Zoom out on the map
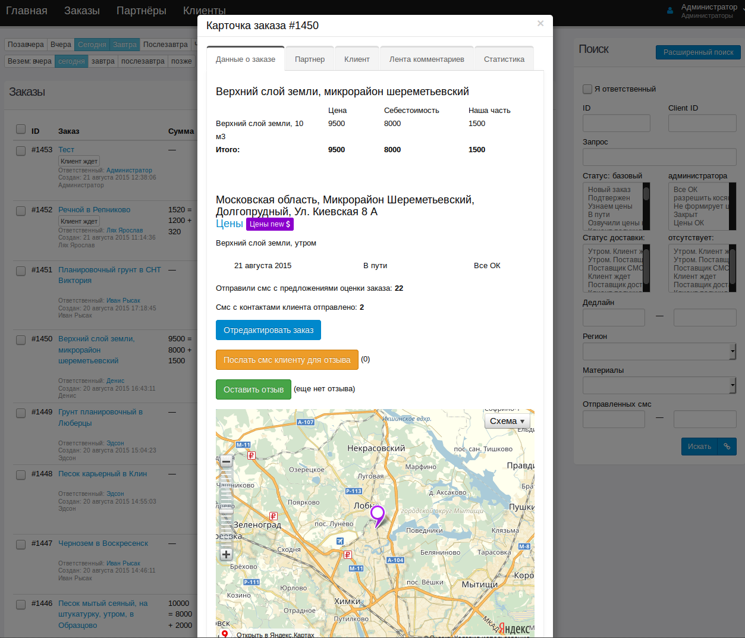 tap(226, 461)
